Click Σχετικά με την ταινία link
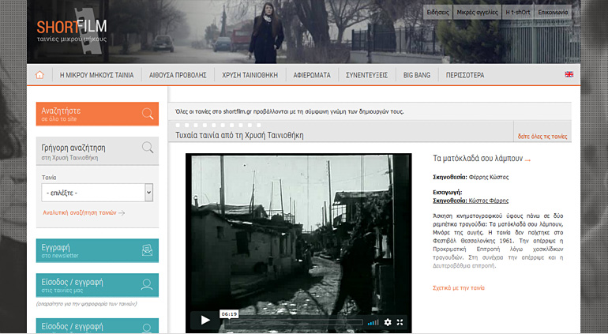The width and height of the screenshot is (608, 334). coord(459,288)
